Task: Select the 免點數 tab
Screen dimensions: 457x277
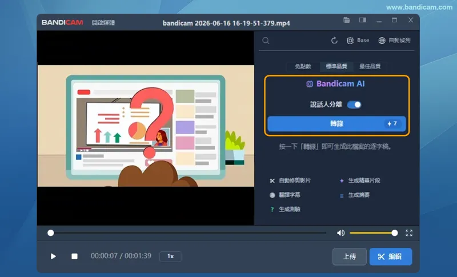Action: pos(303,66)
